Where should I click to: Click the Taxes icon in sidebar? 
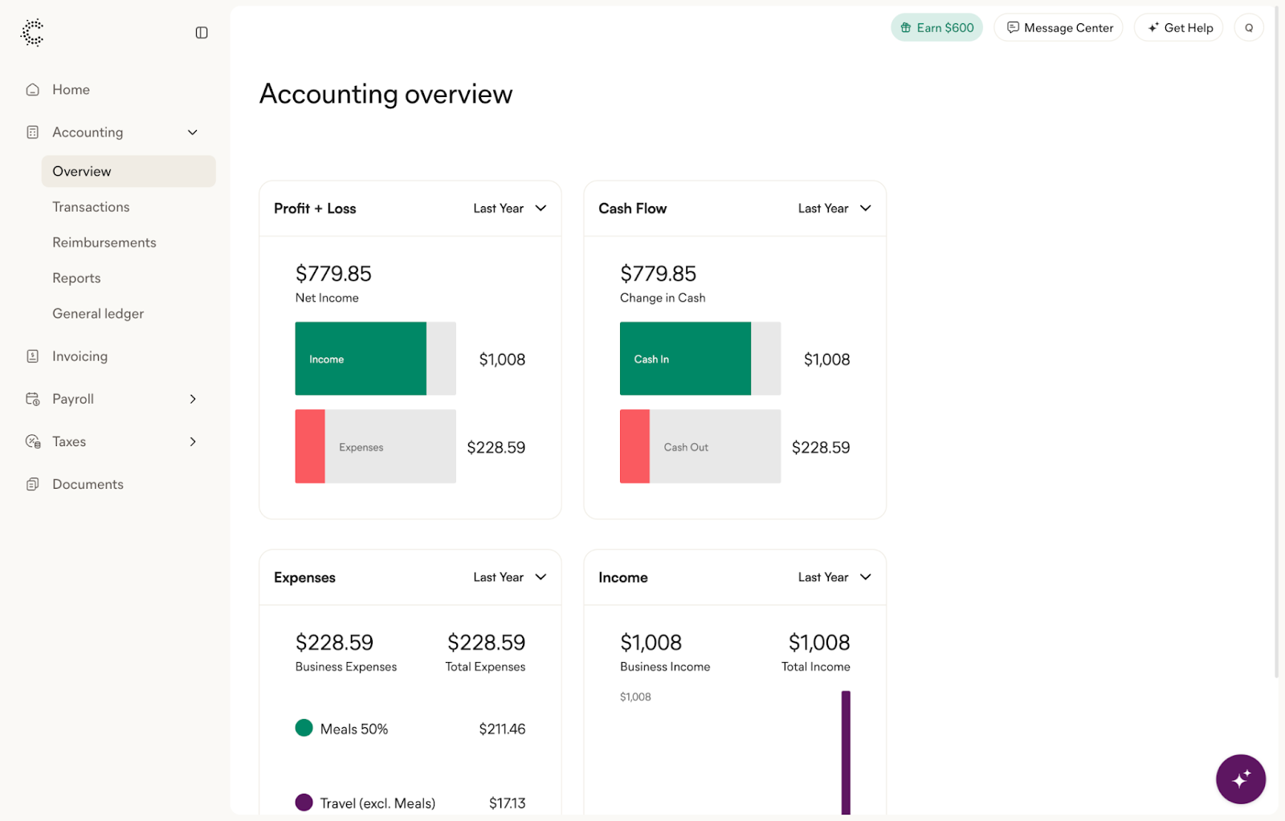33,441
